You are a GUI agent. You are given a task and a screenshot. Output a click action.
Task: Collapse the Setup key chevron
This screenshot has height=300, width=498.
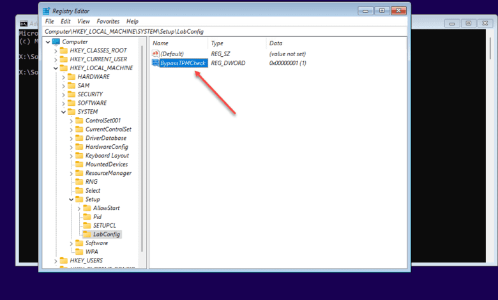71,199
